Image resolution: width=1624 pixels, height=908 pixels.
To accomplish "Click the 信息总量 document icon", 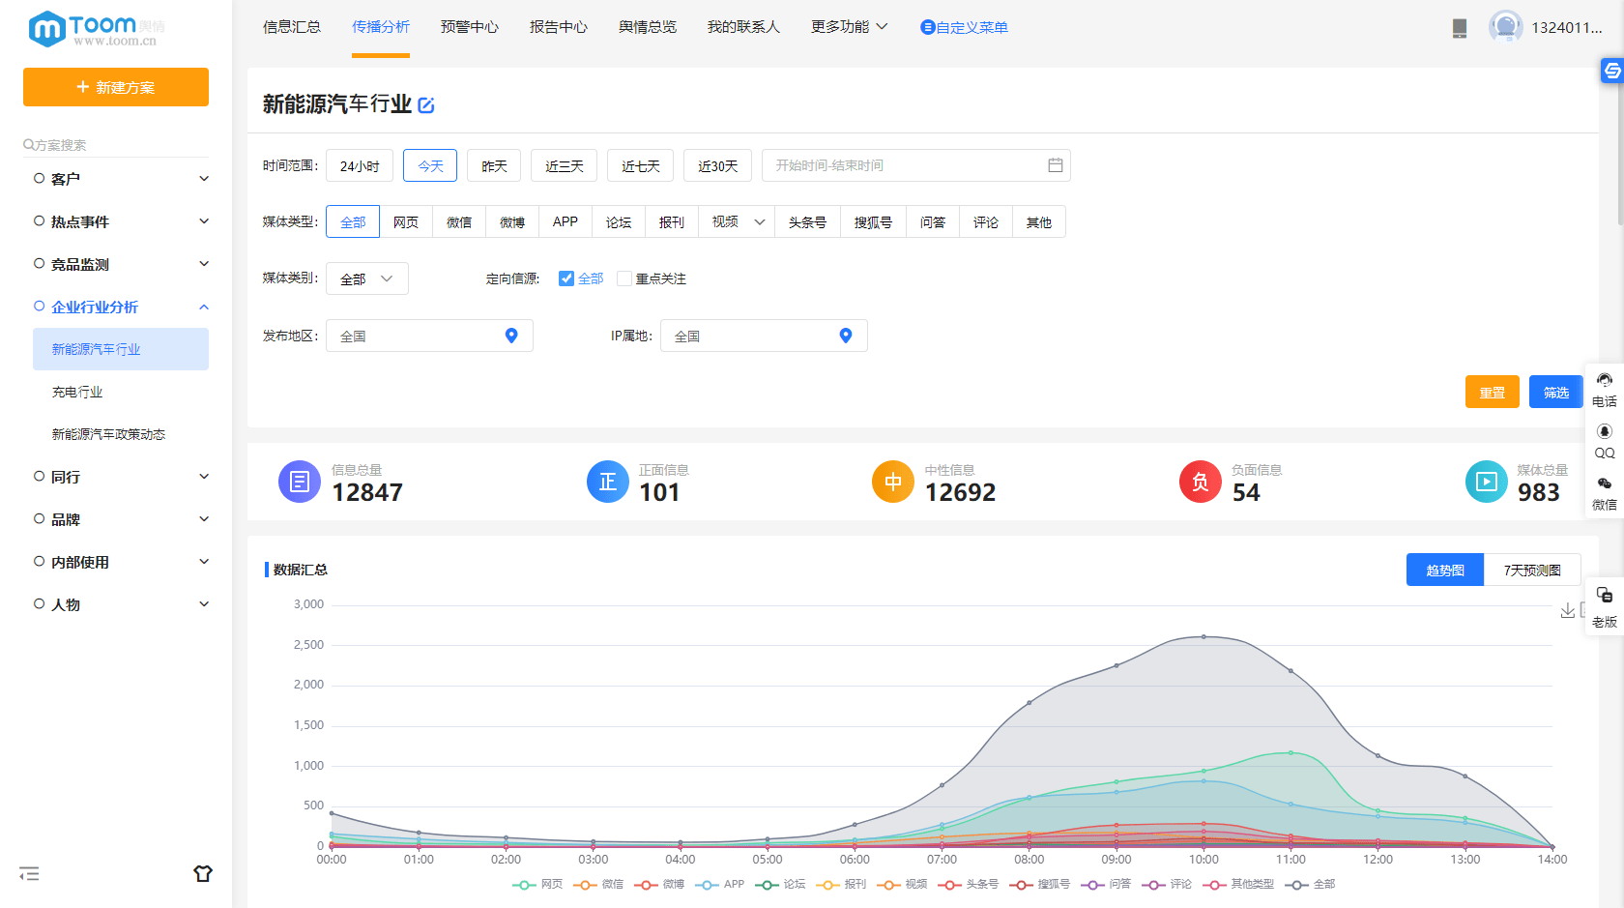I will click(300, 482).
